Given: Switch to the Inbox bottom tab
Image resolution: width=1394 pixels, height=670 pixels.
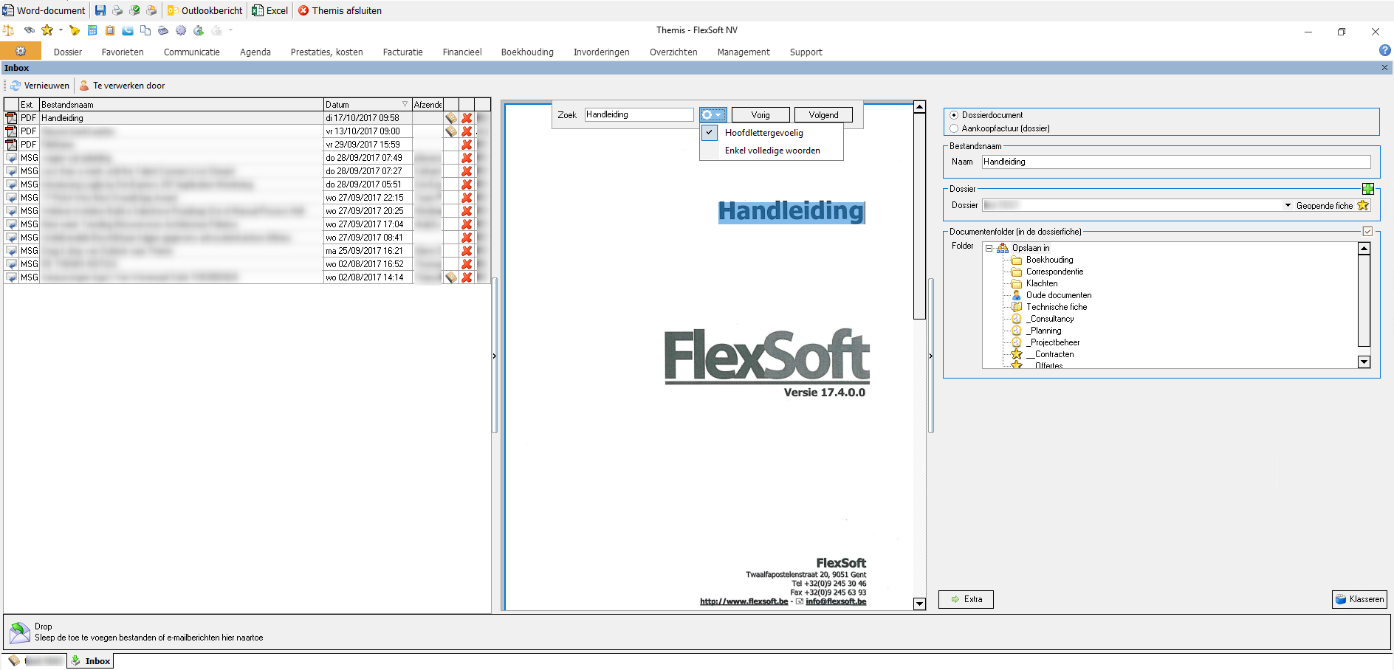Looking at the screenshot, I should point(91,661).
